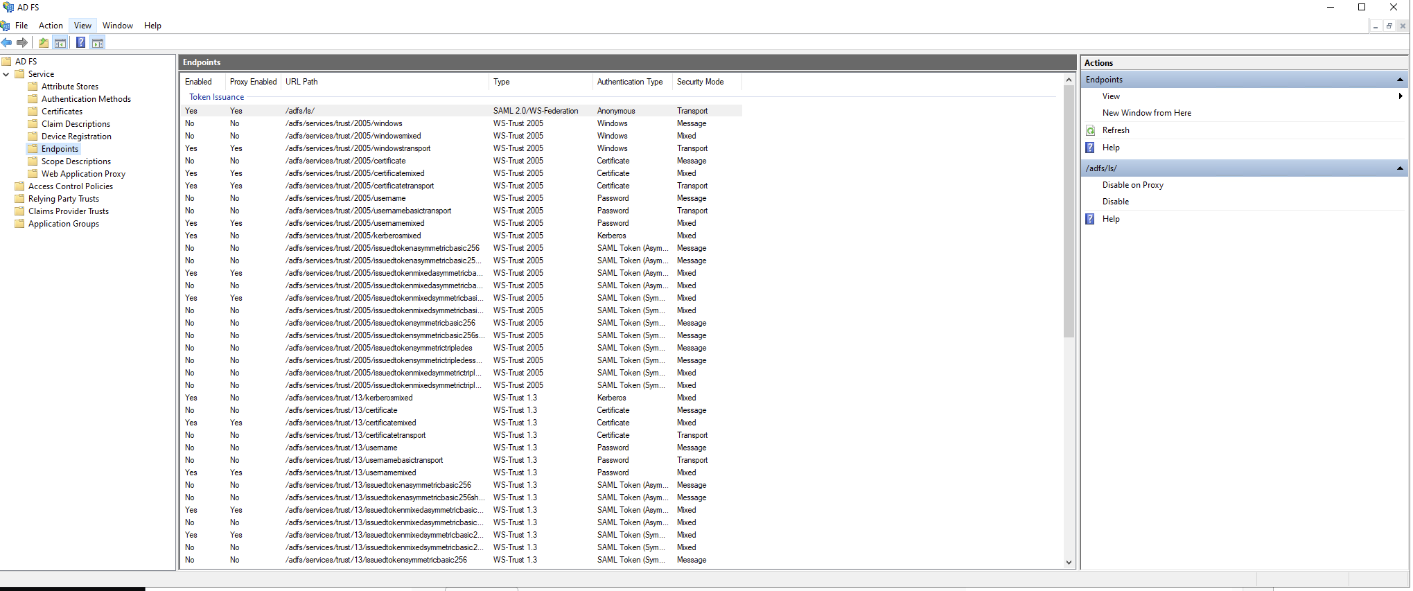
Task: Select Application Groups in tree
Action: [x=64, y=224]
